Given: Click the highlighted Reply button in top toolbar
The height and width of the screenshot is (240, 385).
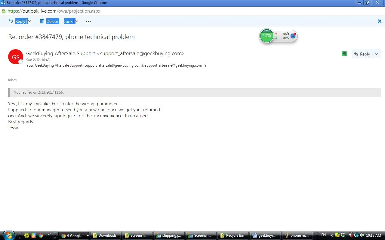Looking at the screenshot, I should point(21,21).
